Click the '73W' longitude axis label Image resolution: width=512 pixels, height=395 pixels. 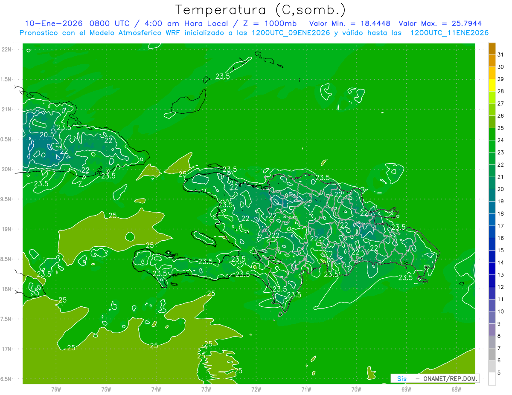(206, 389)
